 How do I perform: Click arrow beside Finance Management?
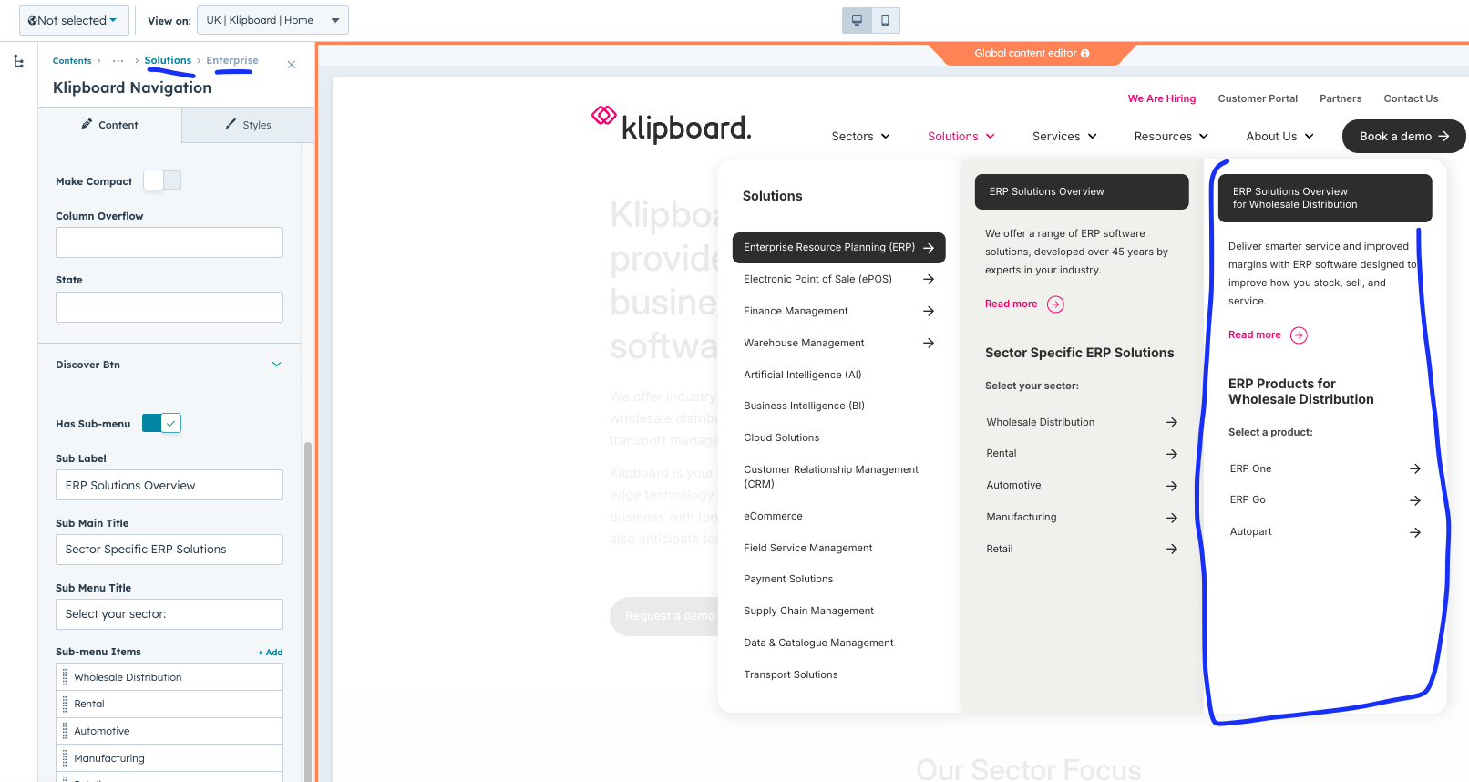[x=929, y=312]
